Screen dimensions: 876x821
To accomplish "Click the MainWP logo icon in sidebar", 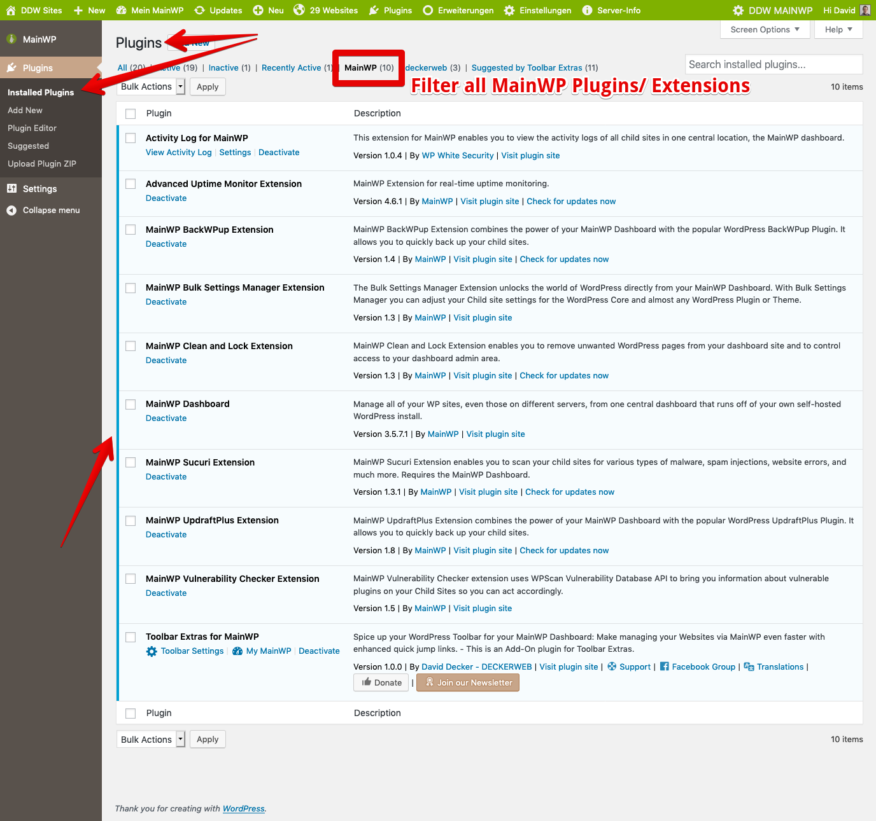I will [x=11, y=39].
